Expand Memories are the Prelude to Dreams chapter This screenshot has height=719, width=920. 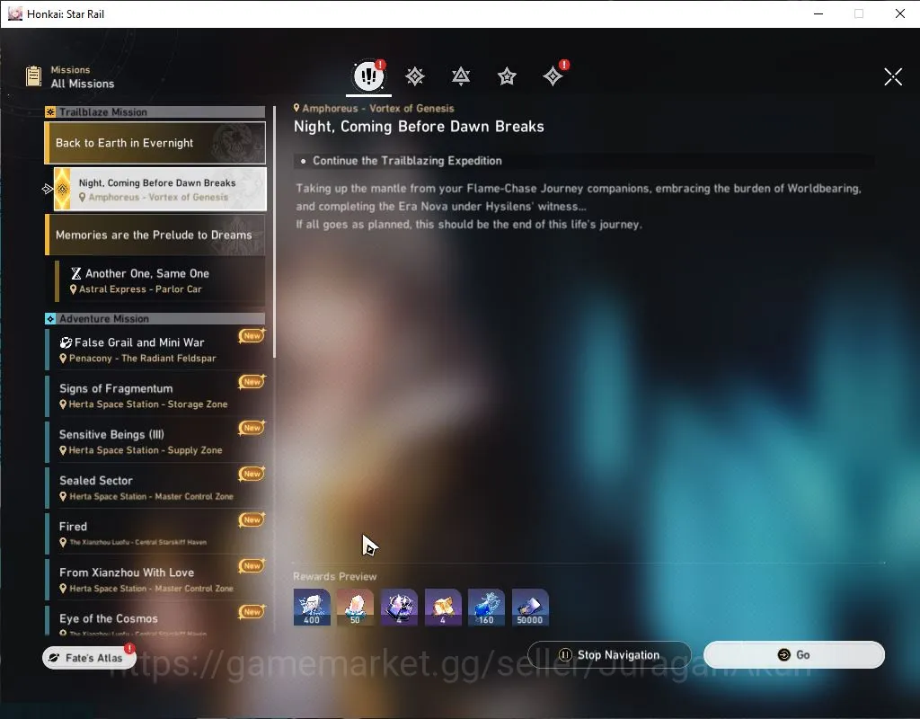coord(155,235)
